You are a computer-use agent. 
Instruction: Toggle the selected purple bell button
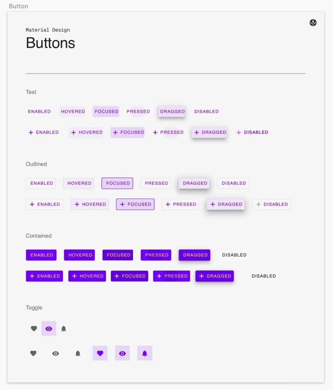click(x=145, y=353)
